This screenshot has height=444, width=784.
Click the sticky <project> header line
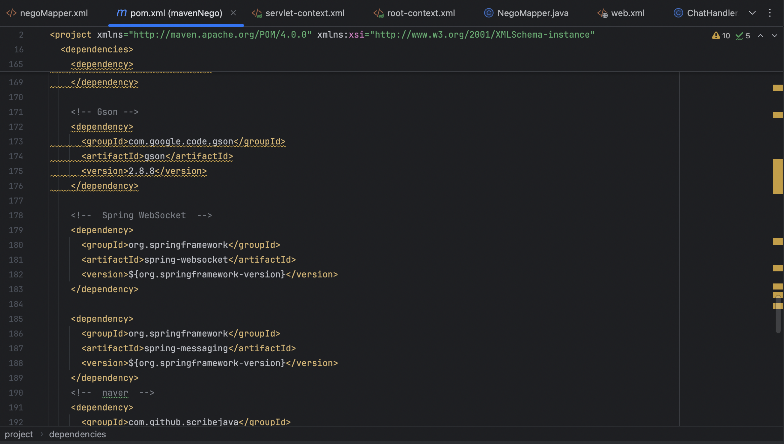point(322,35)
